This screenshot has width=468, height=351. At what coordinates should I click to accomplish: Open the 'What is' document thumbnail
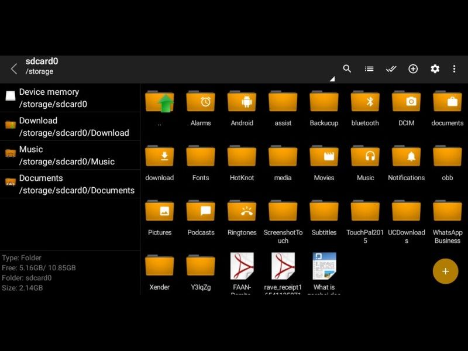(x=324, y=267)
